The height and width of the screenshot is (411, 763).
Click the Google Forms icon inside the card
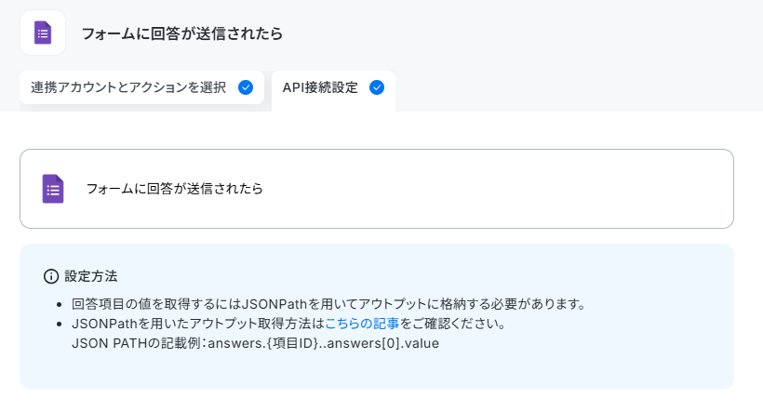(53, 189)
